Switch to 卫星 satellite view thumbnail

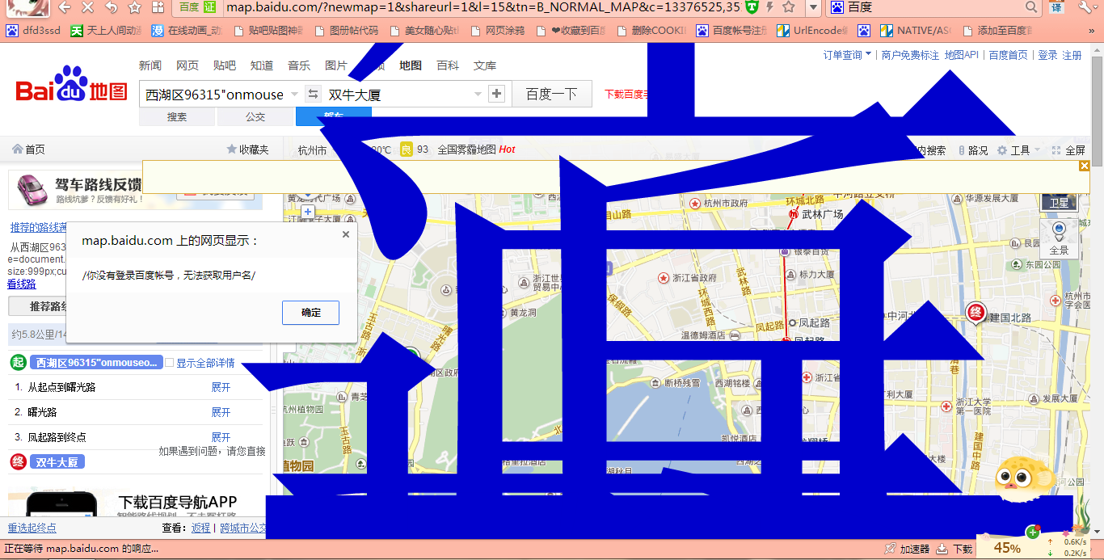tap(1059, 202)
